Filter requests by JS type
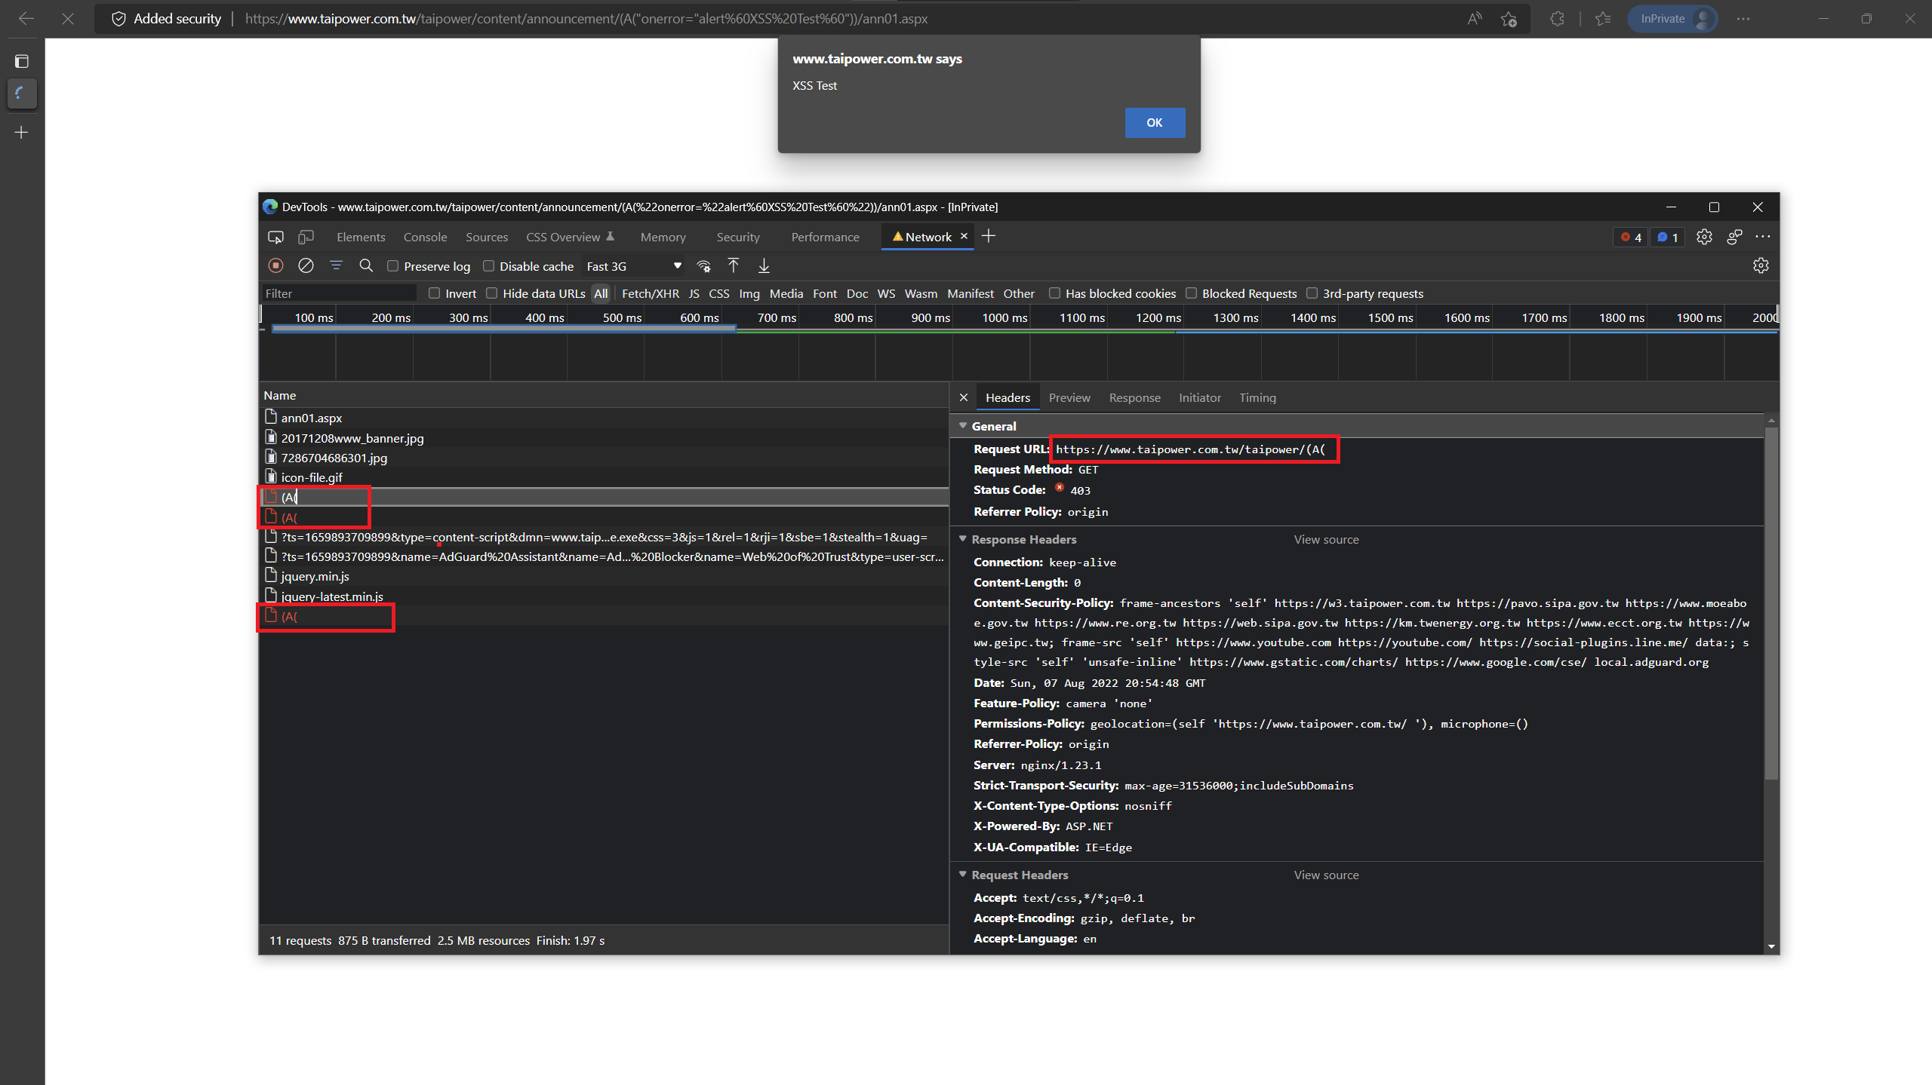This screenshot has width=1932, height=1085. pyautogui.click(x=694, y=294)
